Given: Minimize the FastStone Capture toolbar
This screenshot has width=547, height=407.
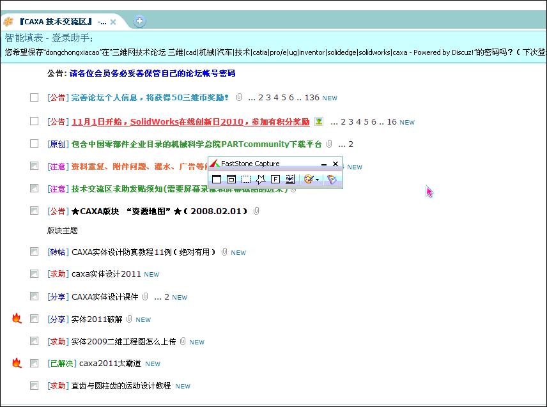Looking at the screenshot, I should coord(324,164).
